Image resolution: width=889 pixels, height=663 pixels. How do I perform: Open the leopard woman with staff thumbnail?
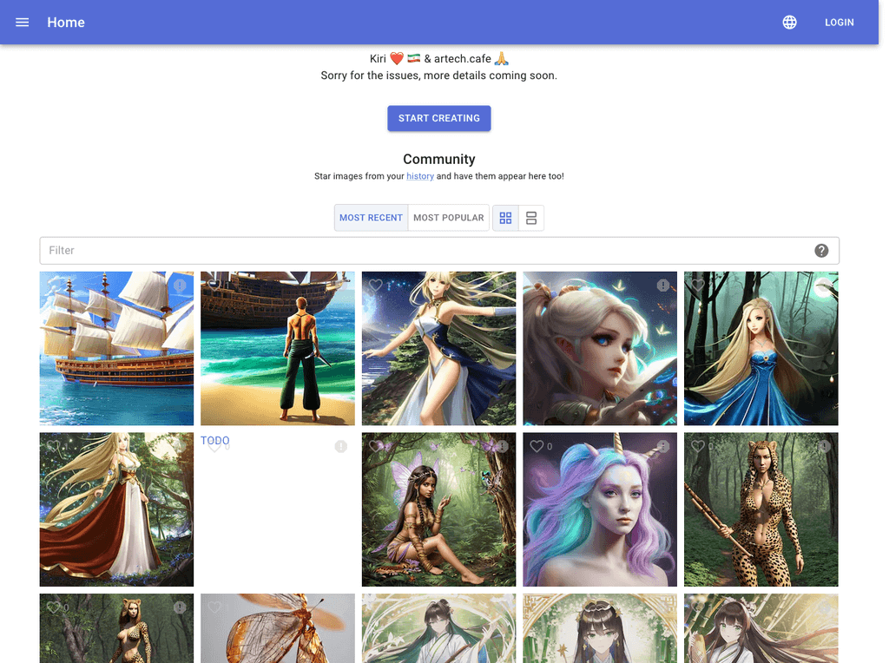[x=761, y=509]
